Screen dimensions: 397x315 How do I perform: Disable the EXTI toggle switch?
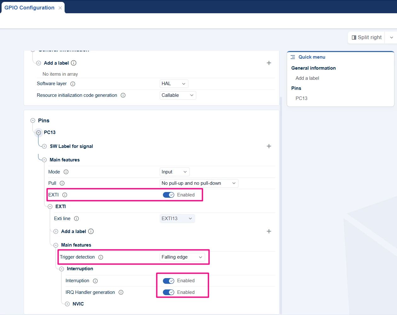tap(169, 195)
